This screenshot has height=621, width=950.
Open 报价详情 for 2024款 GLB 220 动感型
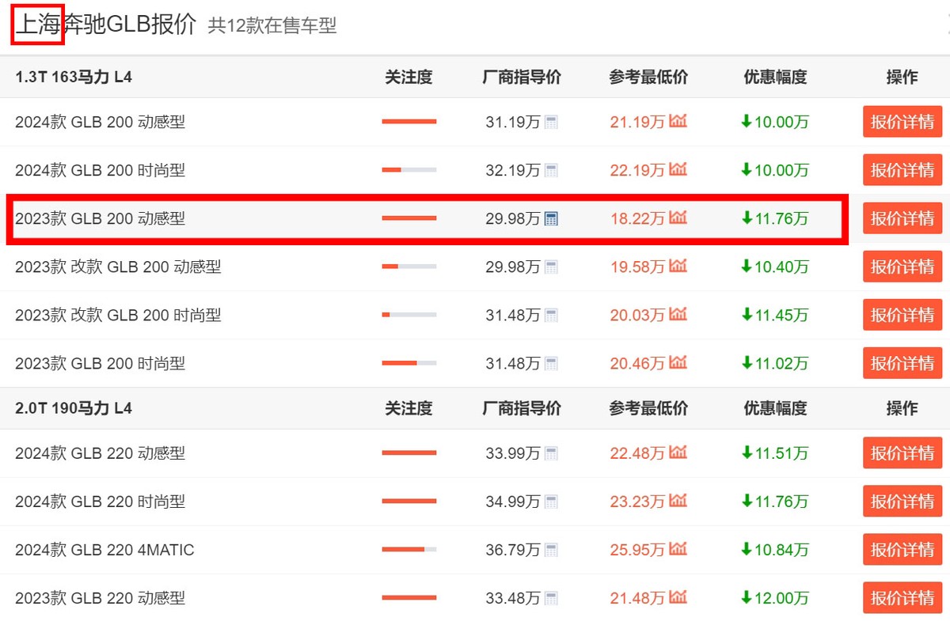[x=902, y=453]
